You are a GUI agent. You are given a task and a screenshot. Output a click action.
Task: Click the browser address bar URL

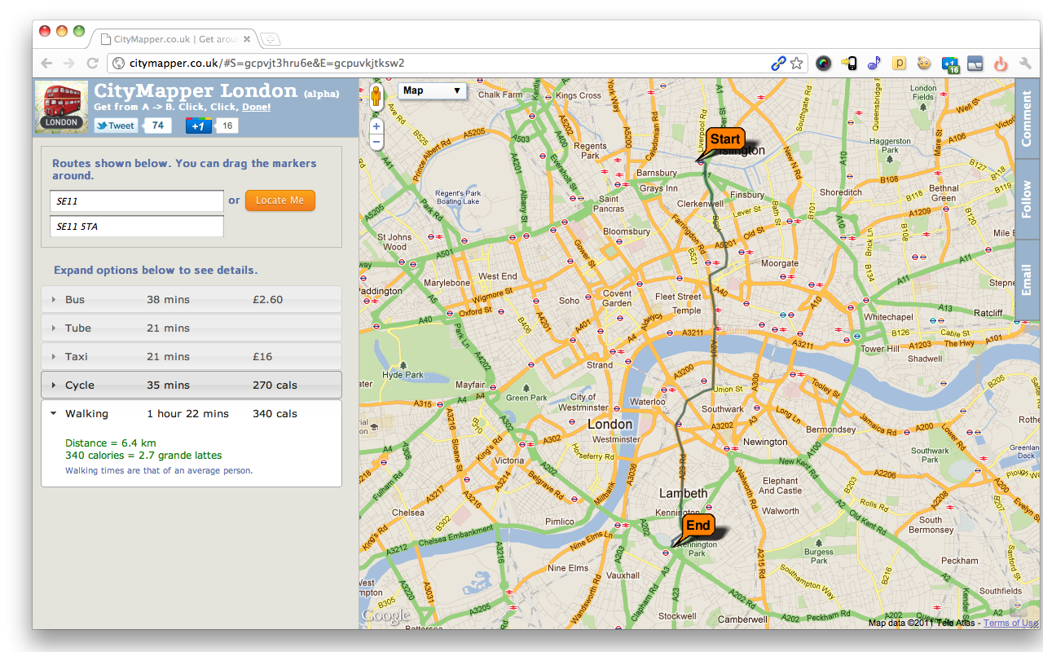pyautogui.click(x=266, y=63)
